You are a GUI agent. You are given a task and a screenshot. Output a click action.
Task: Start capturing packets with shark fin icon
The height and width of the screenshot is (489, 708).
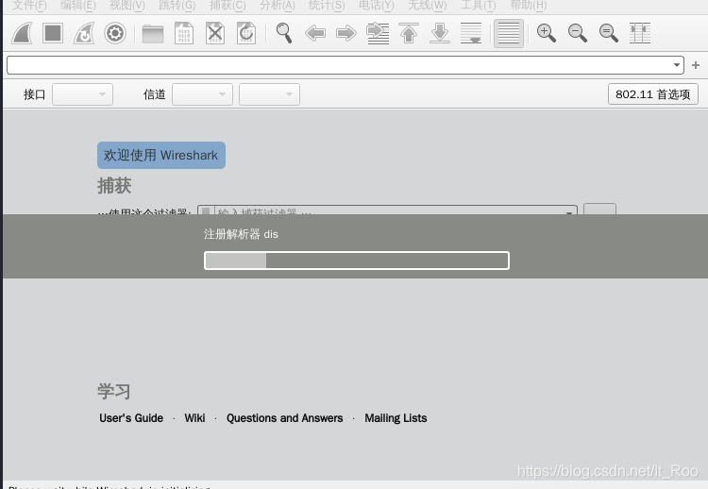(x=22, y=33)
